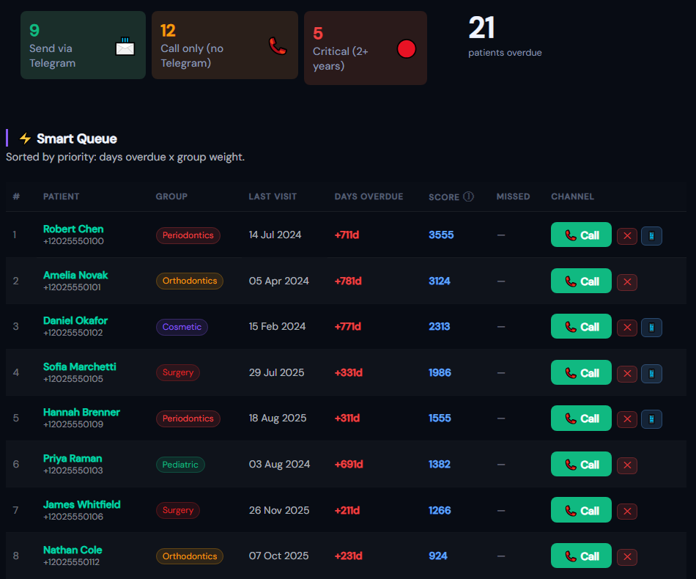Call Sofia Marchetti

(581, 372)
